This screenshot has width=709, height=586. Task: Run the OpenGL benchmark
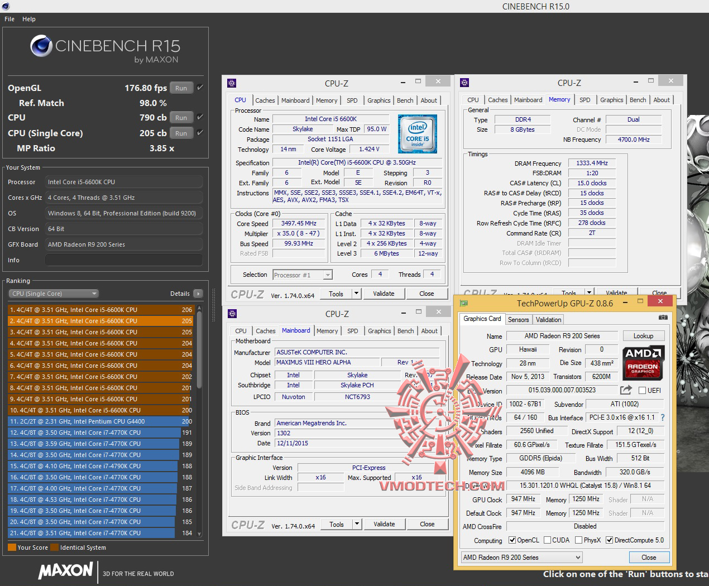[x=181, y=88]
